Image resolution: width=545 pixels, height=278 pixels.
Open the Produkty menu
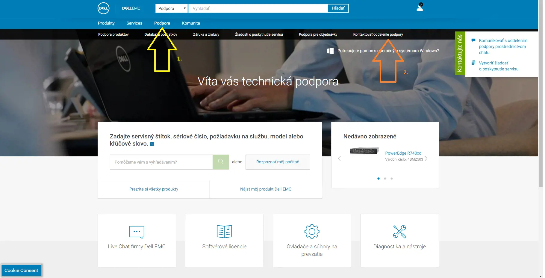point(106,23)
